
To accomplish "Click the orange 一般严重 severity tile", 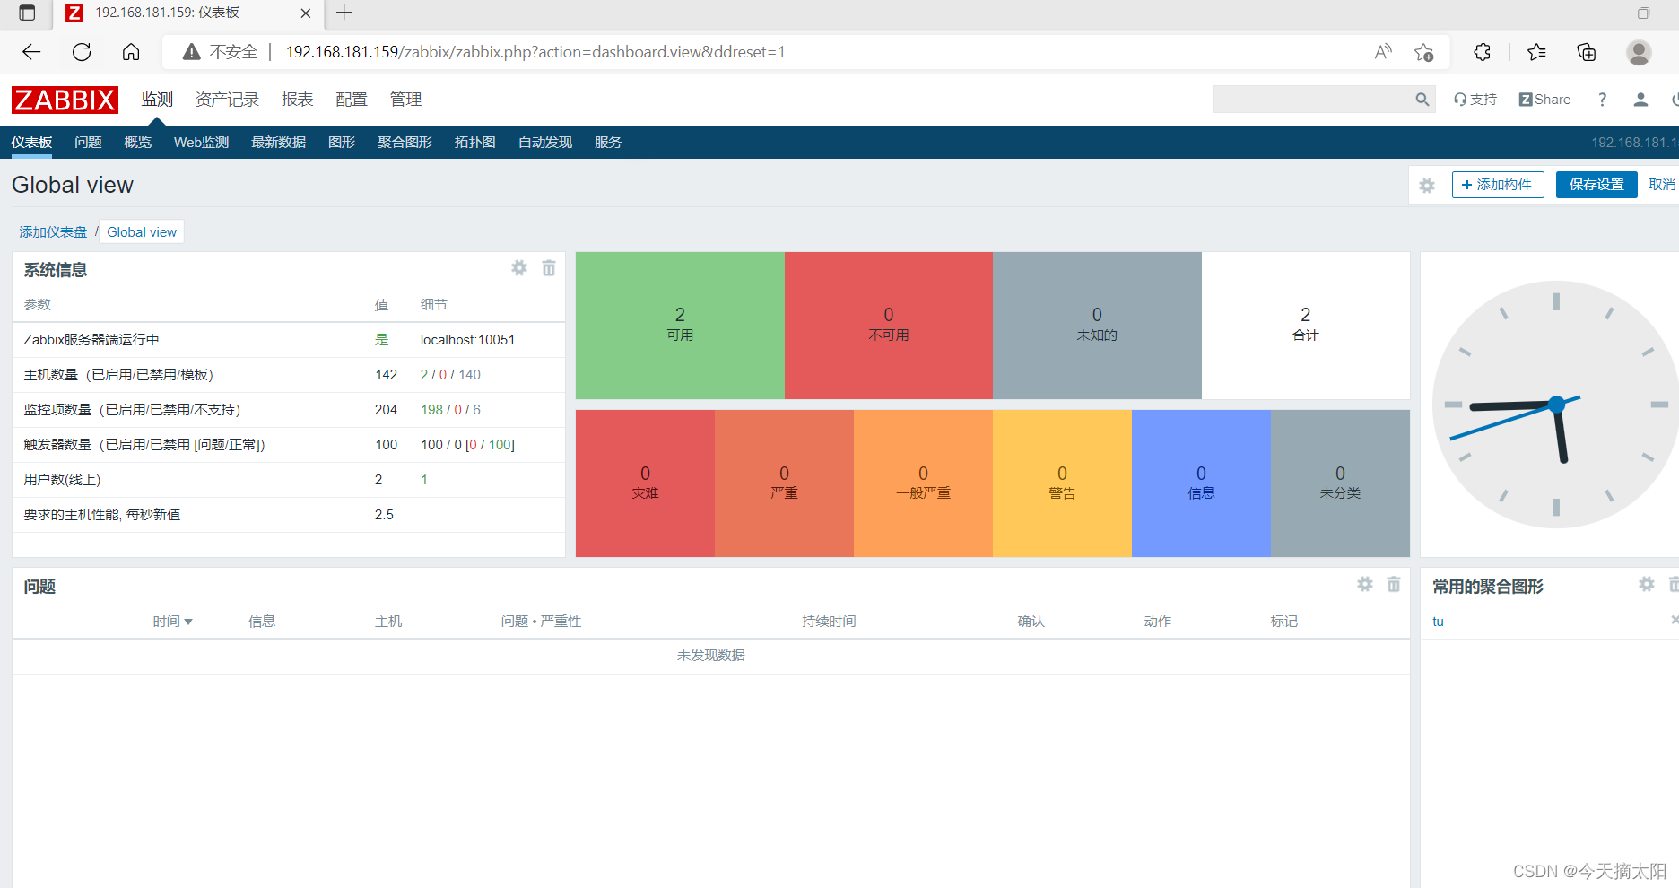I will coord(923,483).
